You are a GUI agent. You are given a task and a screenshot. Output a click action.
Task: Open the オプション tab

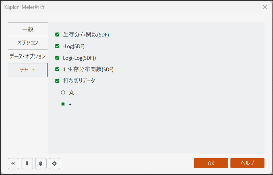28,43
